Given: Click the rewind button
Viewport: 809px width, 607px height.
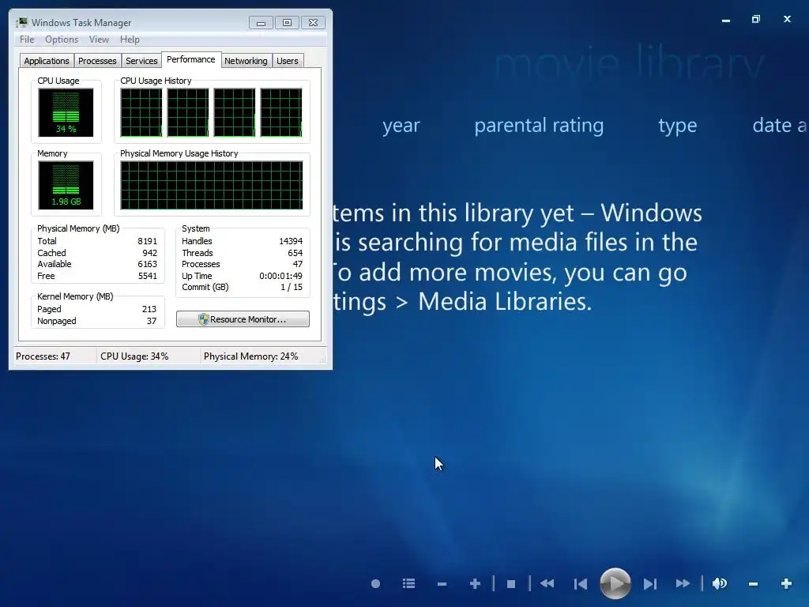Looking at the screenshot, I should 547,583.
